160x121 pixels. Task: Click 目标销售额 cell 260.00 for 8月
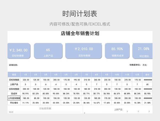click(96, 80)
